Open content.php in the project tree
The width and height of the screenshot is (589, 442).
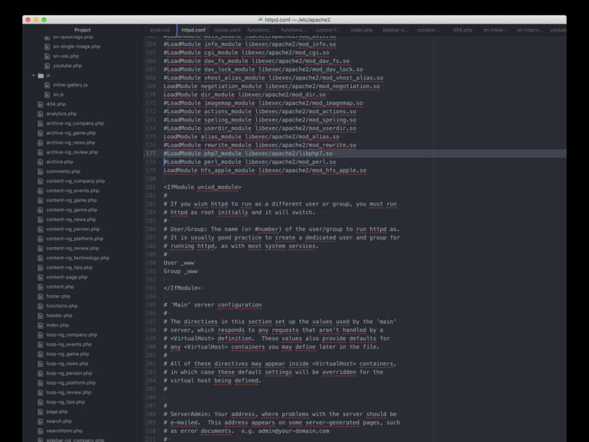pos(60,287)
